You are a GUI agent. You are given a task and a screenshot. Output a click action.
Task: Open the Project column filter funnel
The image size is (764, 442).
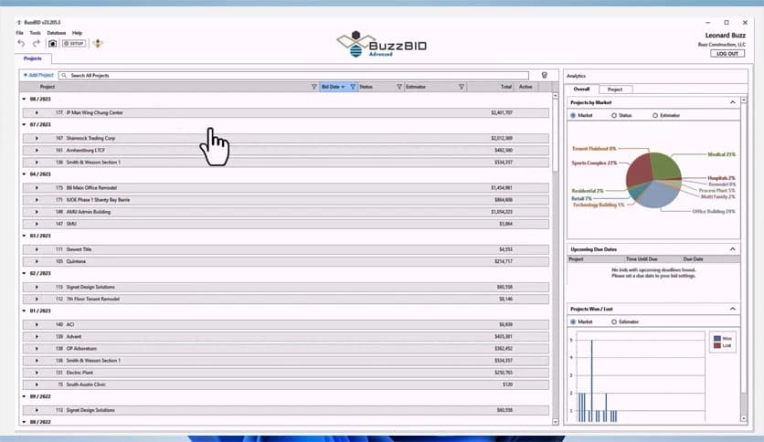click(313, 87)
